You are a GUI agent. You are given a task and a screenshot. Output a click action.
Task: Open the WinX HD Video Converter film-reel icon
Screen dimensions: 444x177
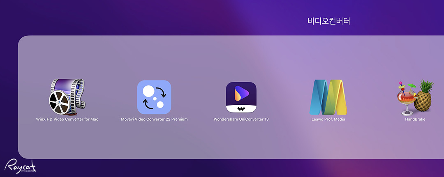[x=67, y=97]
